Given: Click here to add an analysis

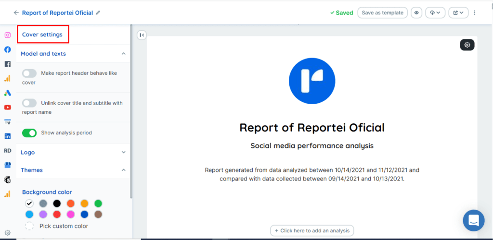Looking at the screenshot, I should click(x=312, y=230).
